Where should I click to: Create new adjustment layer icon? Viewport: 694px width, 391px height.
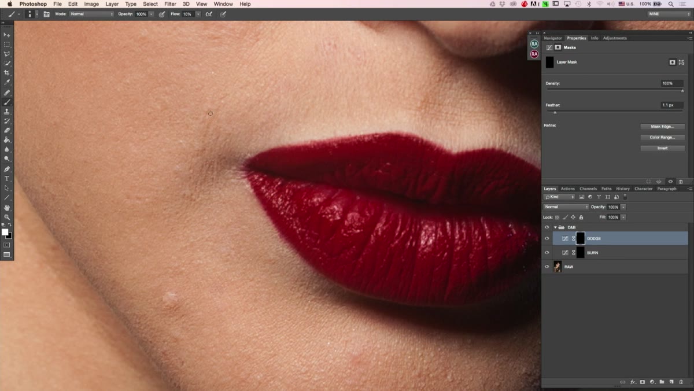click(x=652, y=382)
